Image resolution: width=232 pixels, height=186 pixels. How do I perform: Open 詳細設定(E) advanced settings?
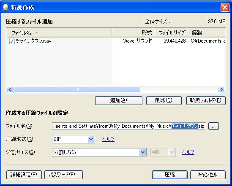pyautogui.click(x=24, y=175)
